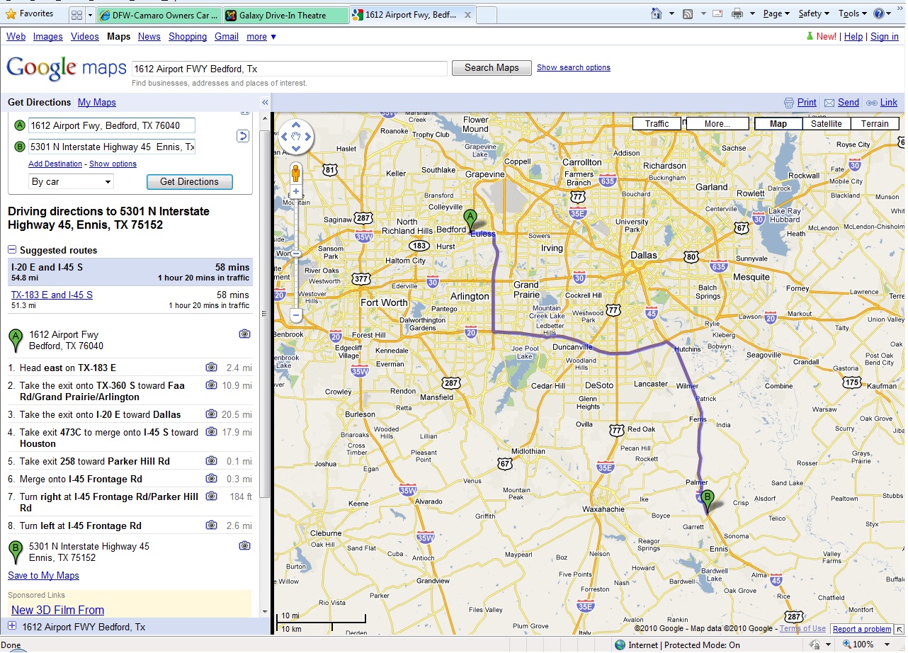Click the IE Print printer icon
Screen dimensions: 908x653
(737, 13)
